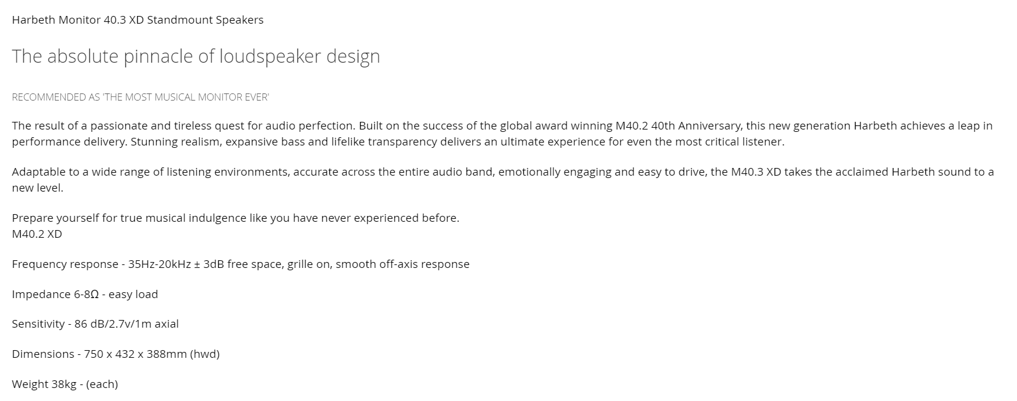Click the 'Sensitivity' specification line
Screen dimensions: 1017x401
95,324
